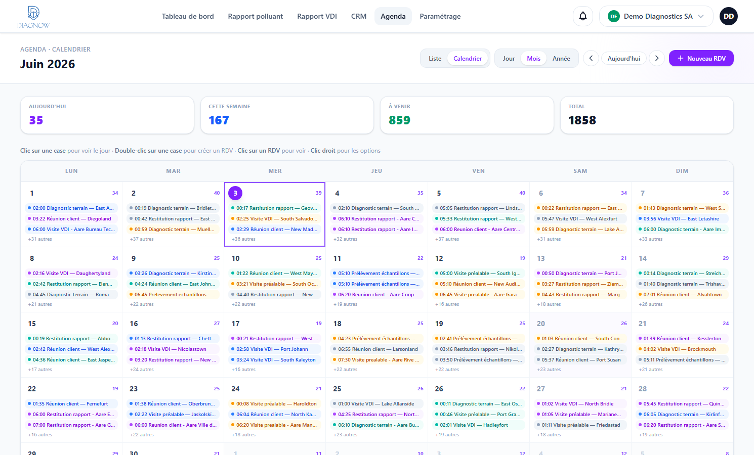Screen dimensions: 754x455
Task: Open 01:22 Réunion client — West May... event
Action: (275, 273)
